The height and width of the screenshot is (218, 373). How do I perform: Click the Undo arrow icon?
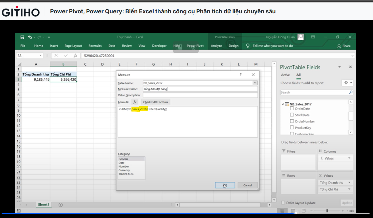30,37
